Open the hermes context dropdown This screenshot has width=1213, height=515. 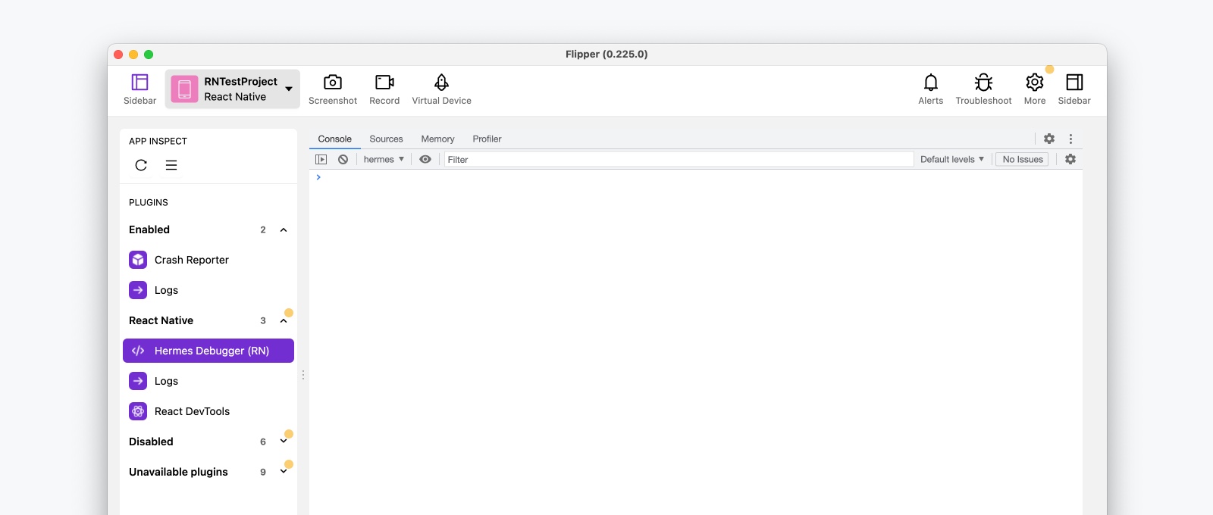pyautogui.click(x=384, y=159)
